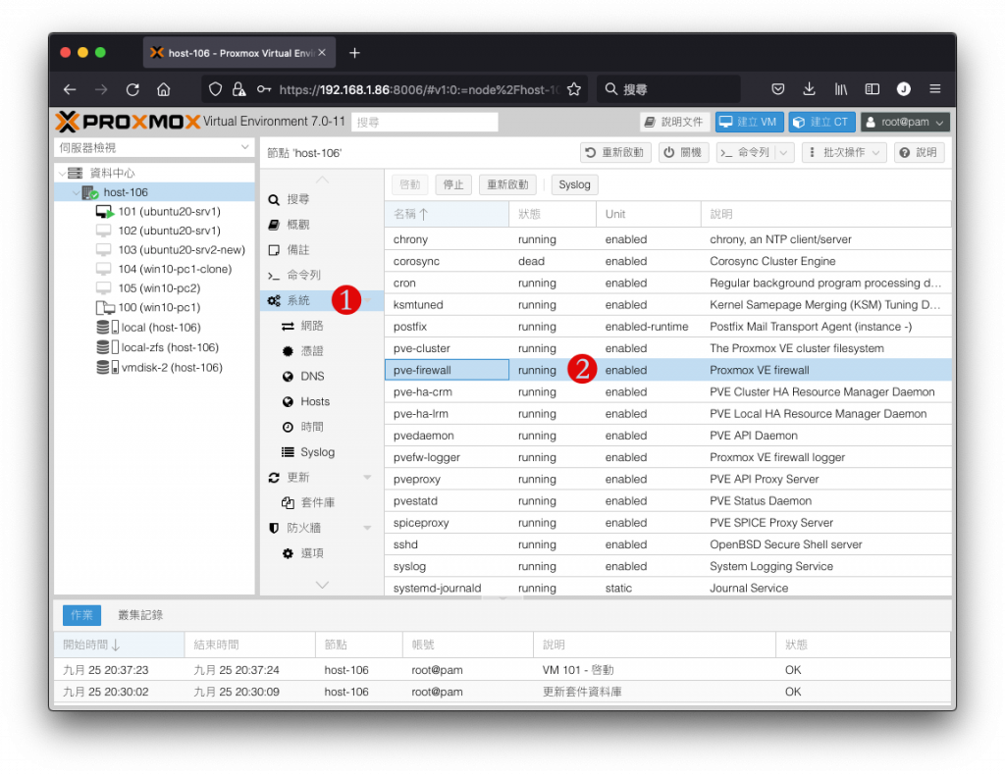Open the 備註 notes menu item
Viewport: 1005px width, 775px height.
point(297,250)
